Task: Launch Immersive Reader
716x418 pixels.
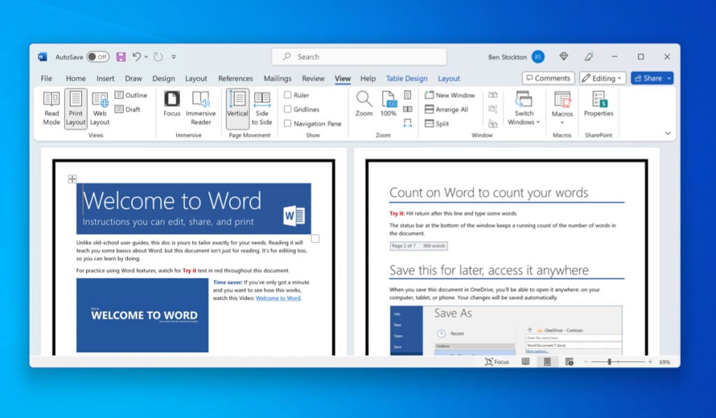Action: 201,108
